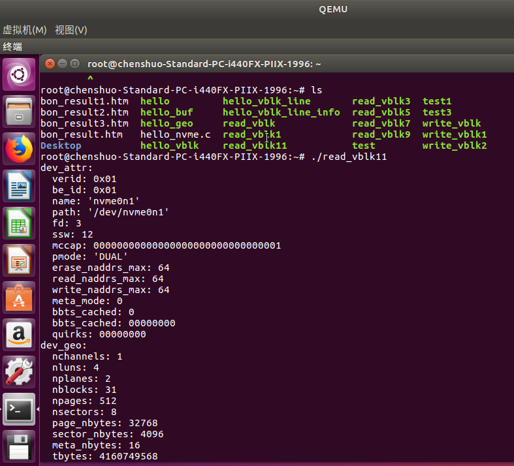Close the terminal window

50,64
